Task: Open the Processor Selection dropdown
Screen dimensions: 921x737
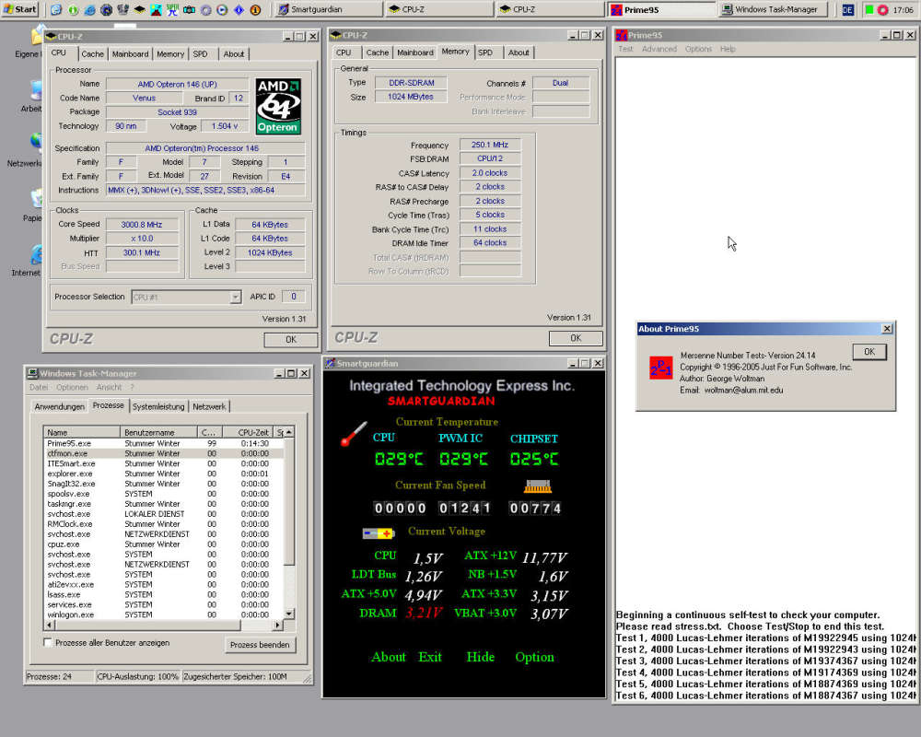Action: pyautogui.click(x=236, y=298)
